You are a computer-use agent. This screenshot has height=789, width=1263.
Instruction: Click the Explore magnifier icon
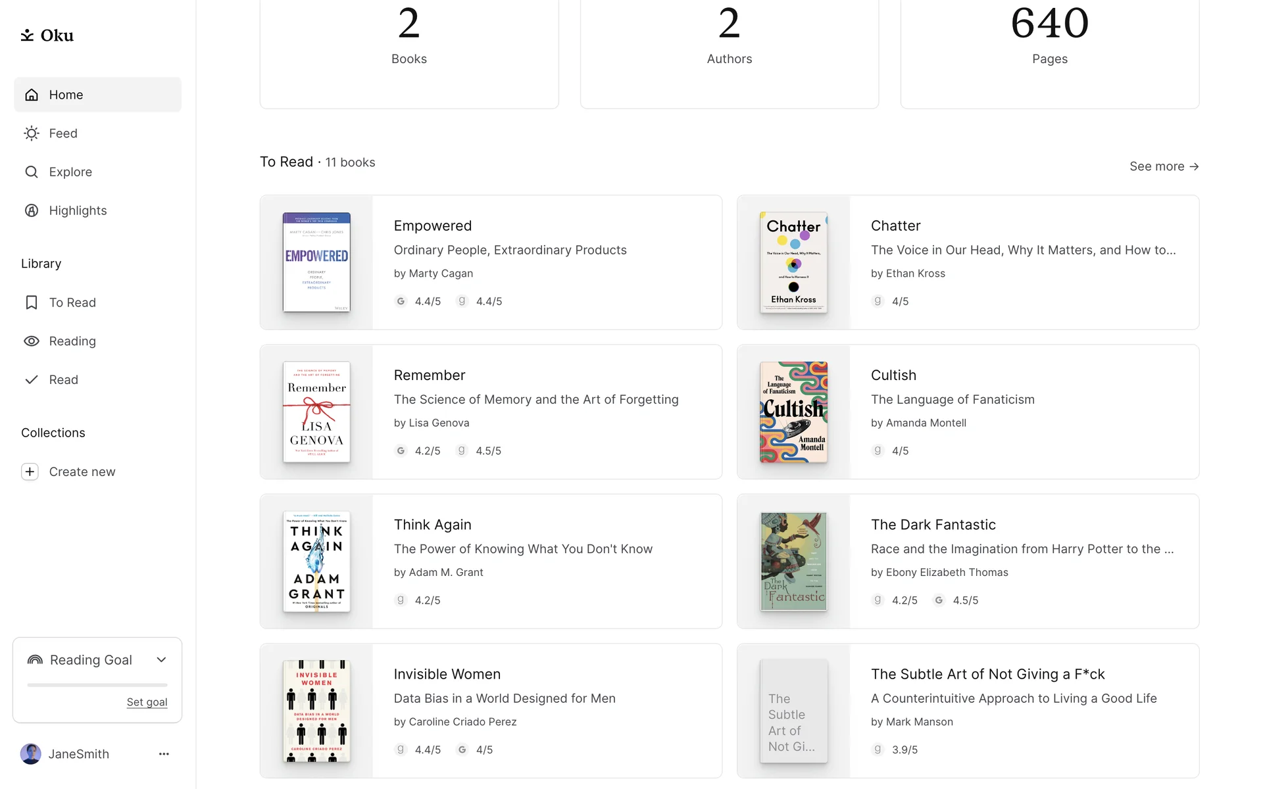coord(32,172)
